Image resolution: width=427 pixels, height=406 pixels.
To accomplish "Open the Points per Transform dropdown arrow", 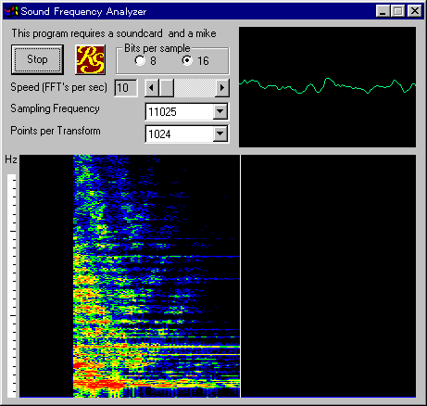I will click(220, 133).
